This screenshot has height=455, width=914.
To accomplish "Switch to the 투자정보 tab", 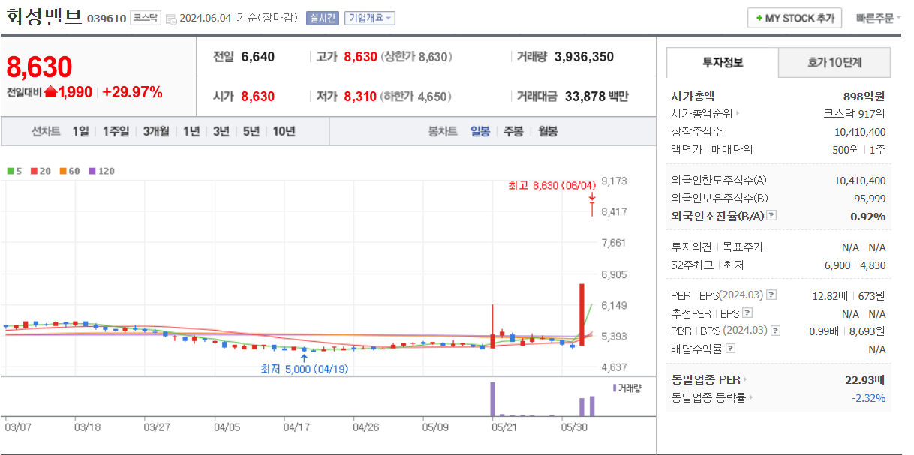I will 723,63.
